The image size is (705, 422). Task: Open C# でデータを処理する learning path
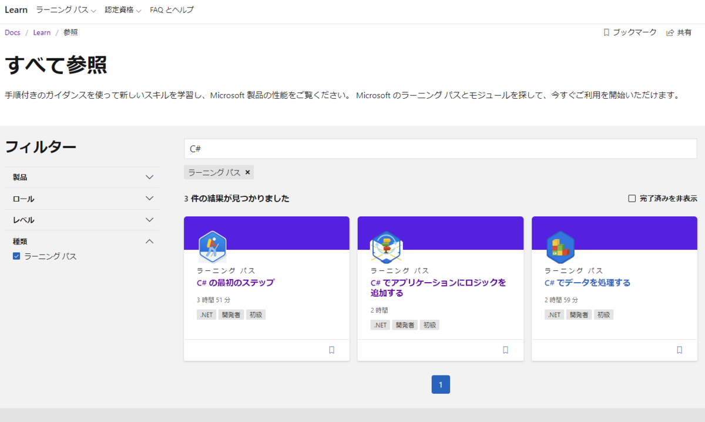(587, 283)
